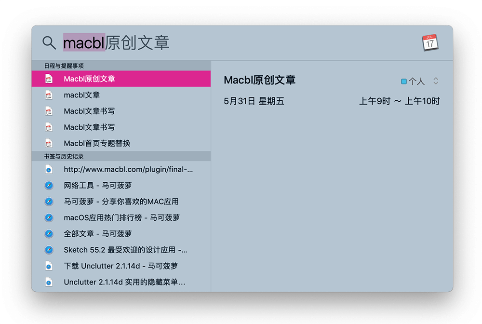Open the '网络工具 - 马可菠萝' bookmark

point(121,185)
